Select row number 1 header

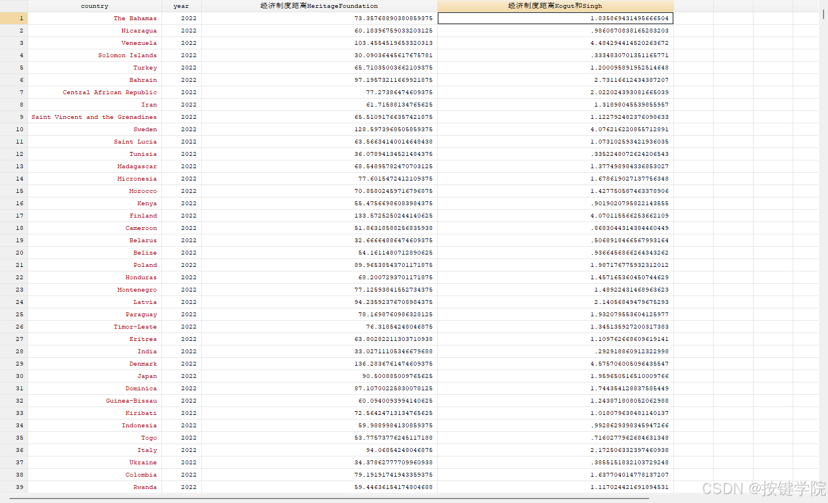tap(14, 19)
